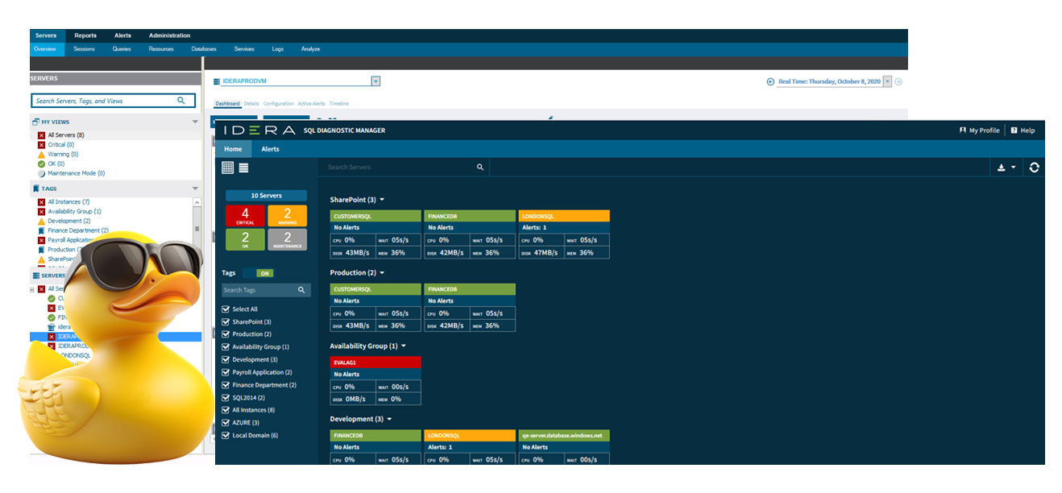The image size is (1062, 493).
Task: Uncheck Payroll Application (2) checkbox
Action: [x=226, y=372]
